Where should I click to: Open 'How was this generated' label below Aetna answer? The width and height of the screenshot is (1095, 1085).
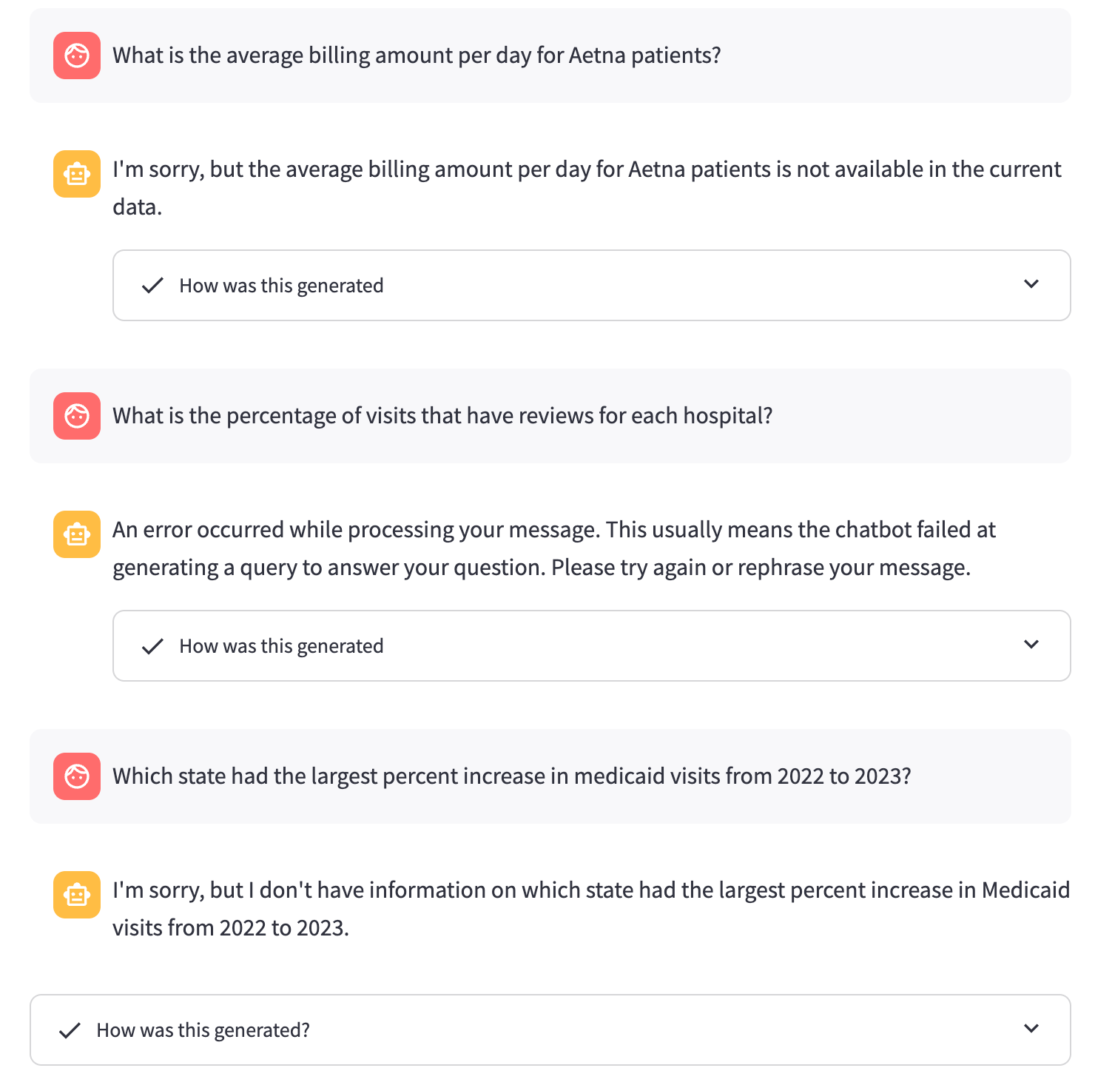[281, 286]
